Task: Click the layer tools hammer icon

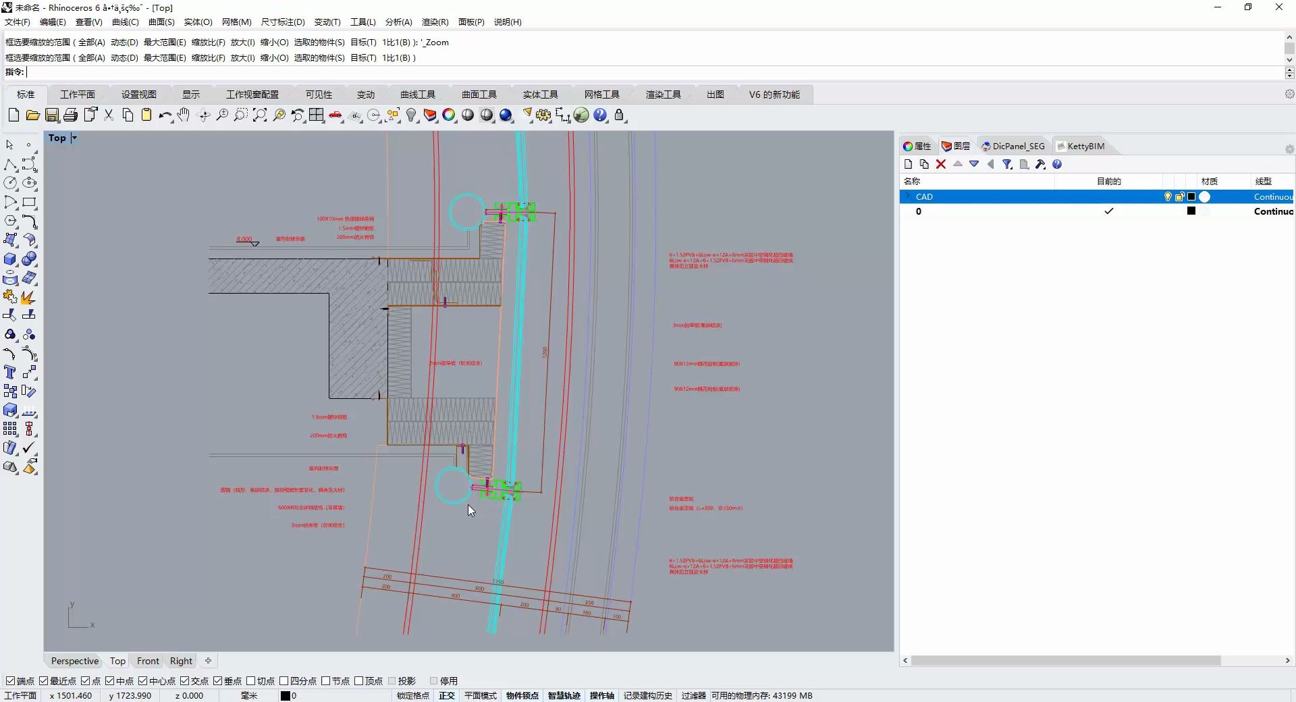Action: 1040,164
